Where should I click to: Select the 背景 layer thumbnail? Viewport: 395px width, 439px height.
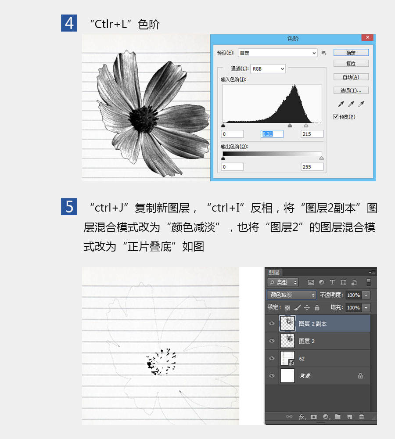287,376
